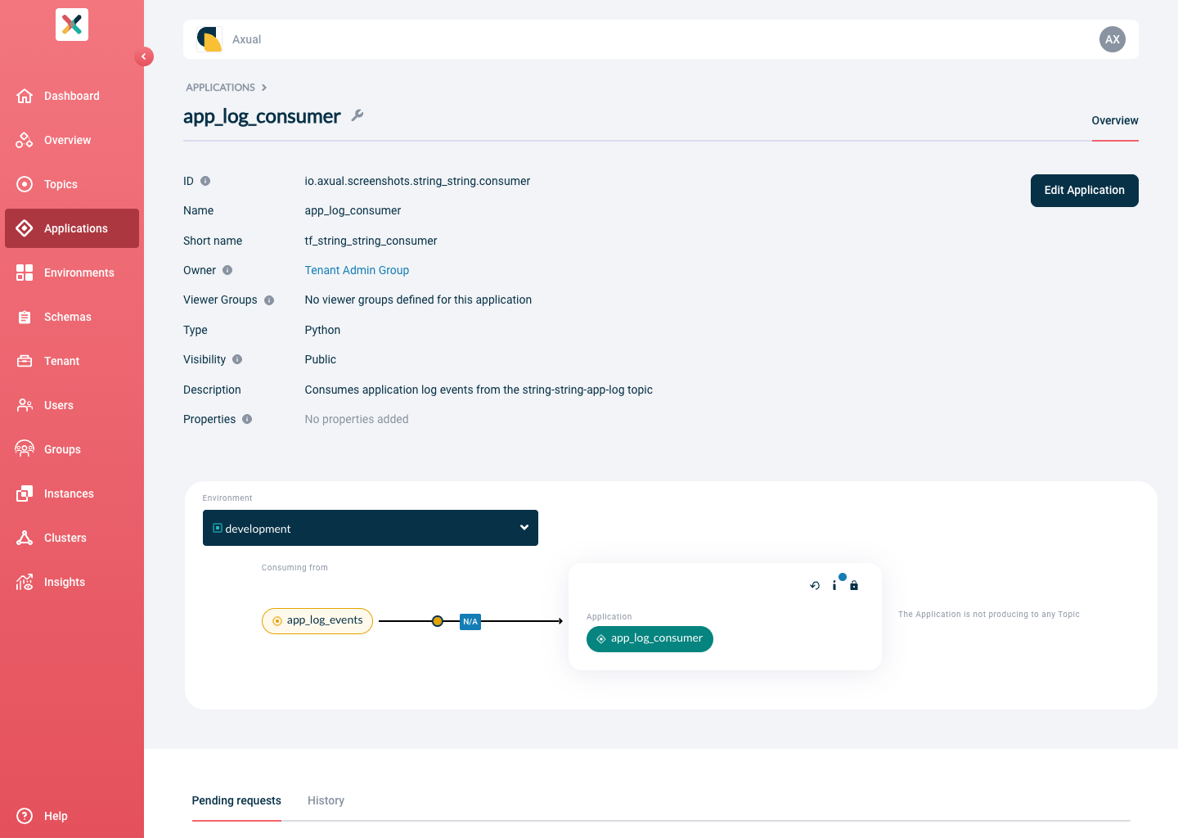Click the Insights chart icon
1178x838 pixels.
coord(25,582)
